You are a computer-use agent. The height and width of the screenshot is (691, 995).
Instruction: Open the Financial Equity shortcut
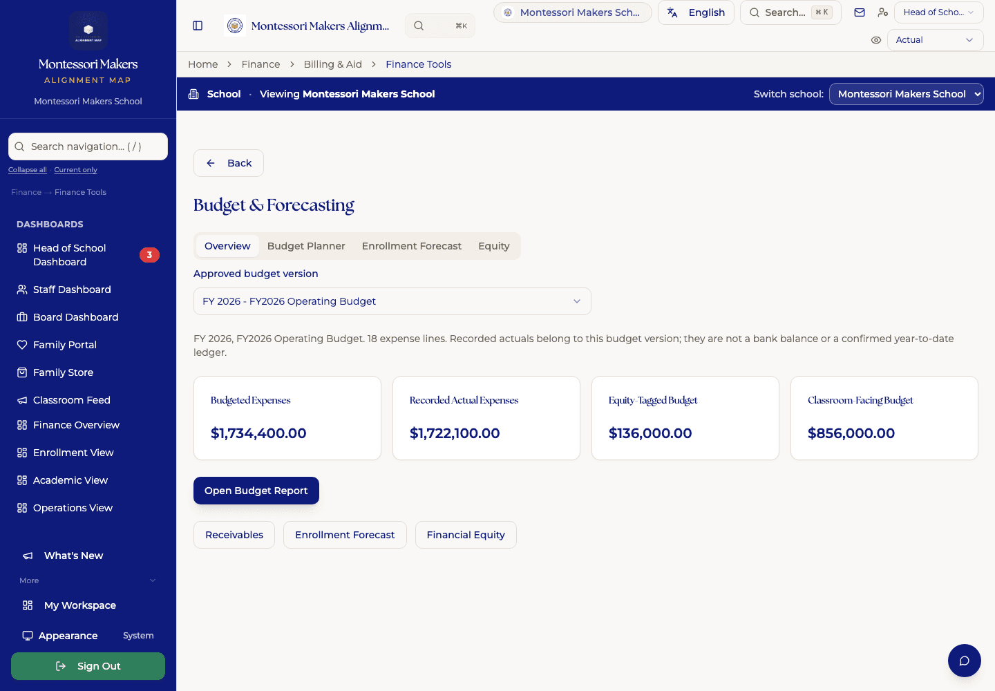[466, 535]
